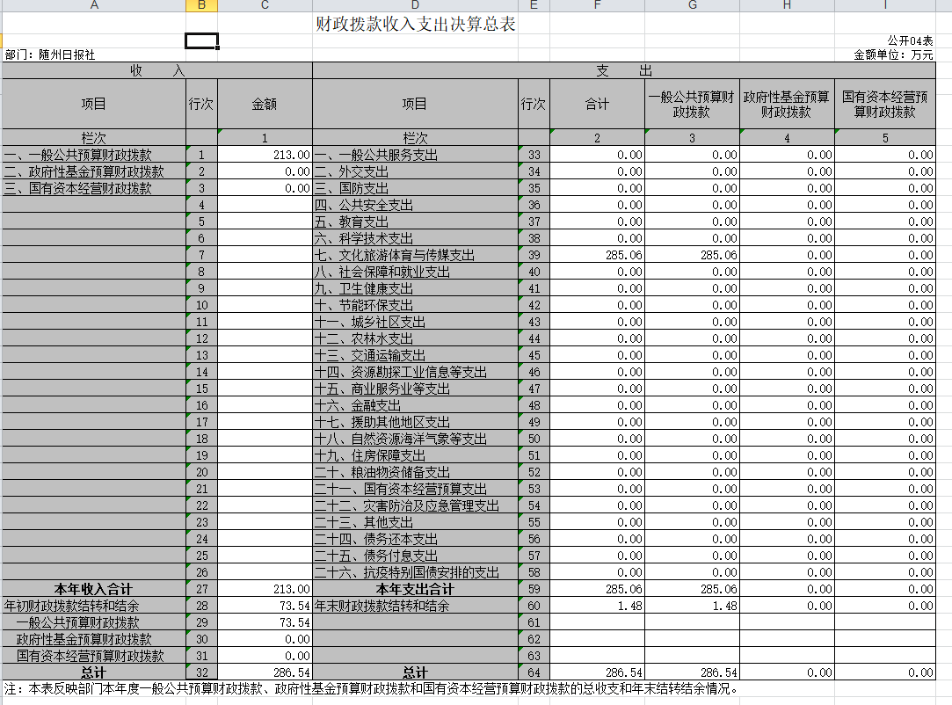Click the active empty cell with bold border
The width and height of the screenshot is (952, 705).
click(x=201, y=40)
